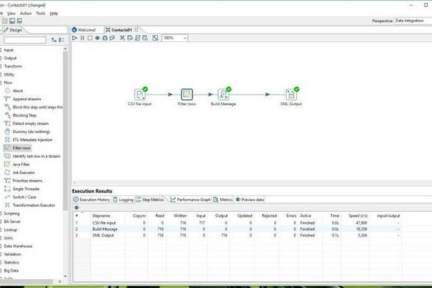This screenshot has width=432, height=288.
Task: Stop the running transformation
Action: click(x=90, y=38)
